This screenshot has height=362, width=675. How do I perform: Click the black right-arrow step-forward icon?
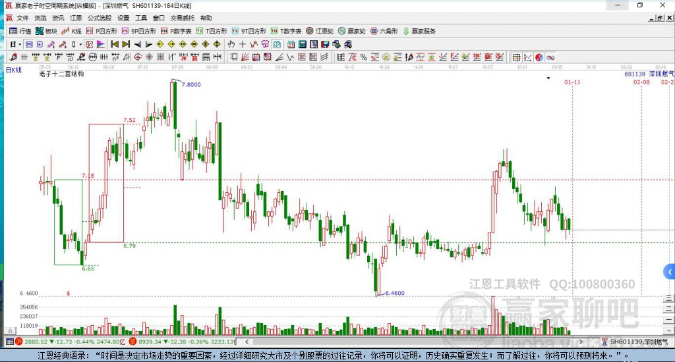pyautogui.click(x=149, y=44)
